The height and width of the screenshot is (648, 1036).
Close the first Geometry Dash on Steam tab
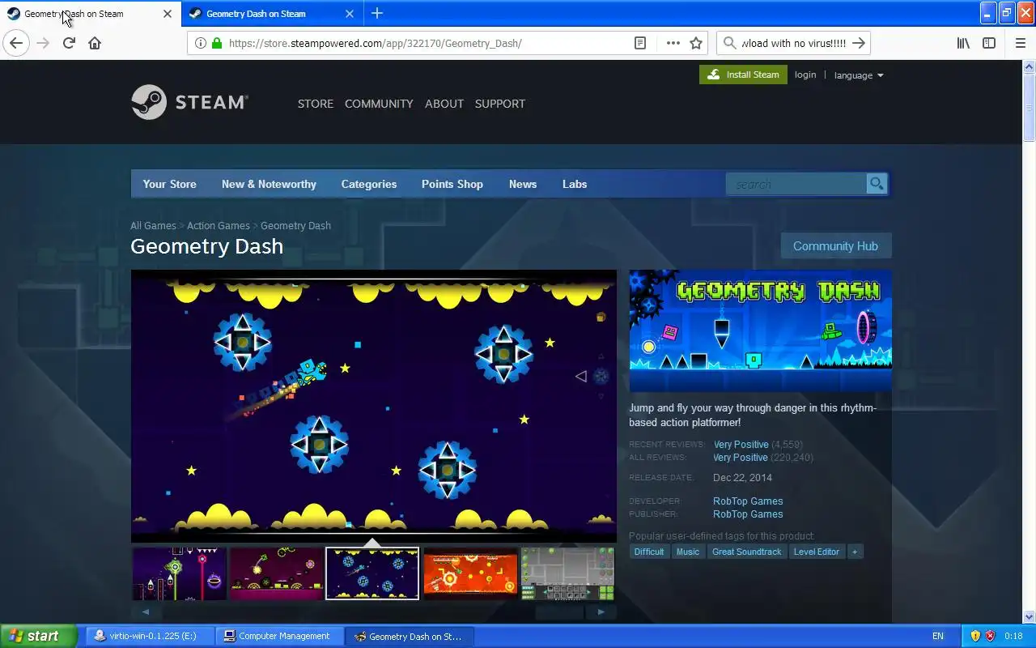coord(168,14)
